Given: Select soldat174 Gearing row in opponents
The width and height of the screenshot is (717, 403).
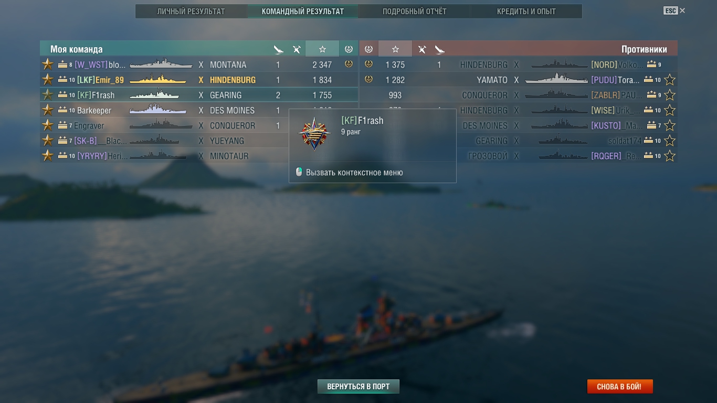Looking at the screenshot, I should pos(519,141).
